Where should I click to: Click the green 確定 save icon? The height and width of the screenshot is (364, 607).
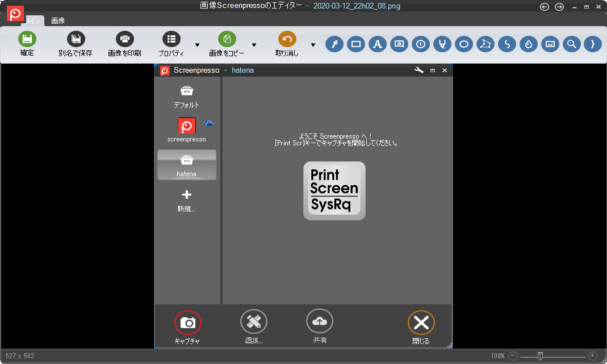click(x=27, y=39)
